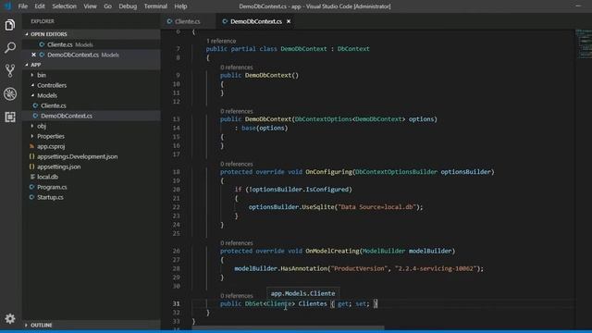The width and height of the screenshot is (592, 333).
Task: Open the Selection menu
Action: tap(64, 6)
